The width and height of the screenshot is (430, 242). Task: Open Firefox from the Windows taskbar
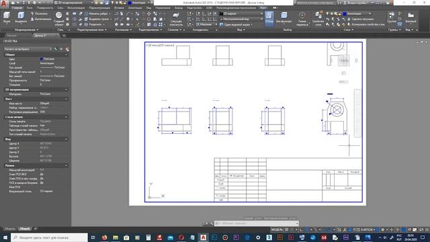[105, 237]
